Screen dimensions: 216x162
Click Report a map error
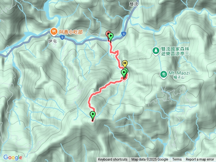click(199, 160)
